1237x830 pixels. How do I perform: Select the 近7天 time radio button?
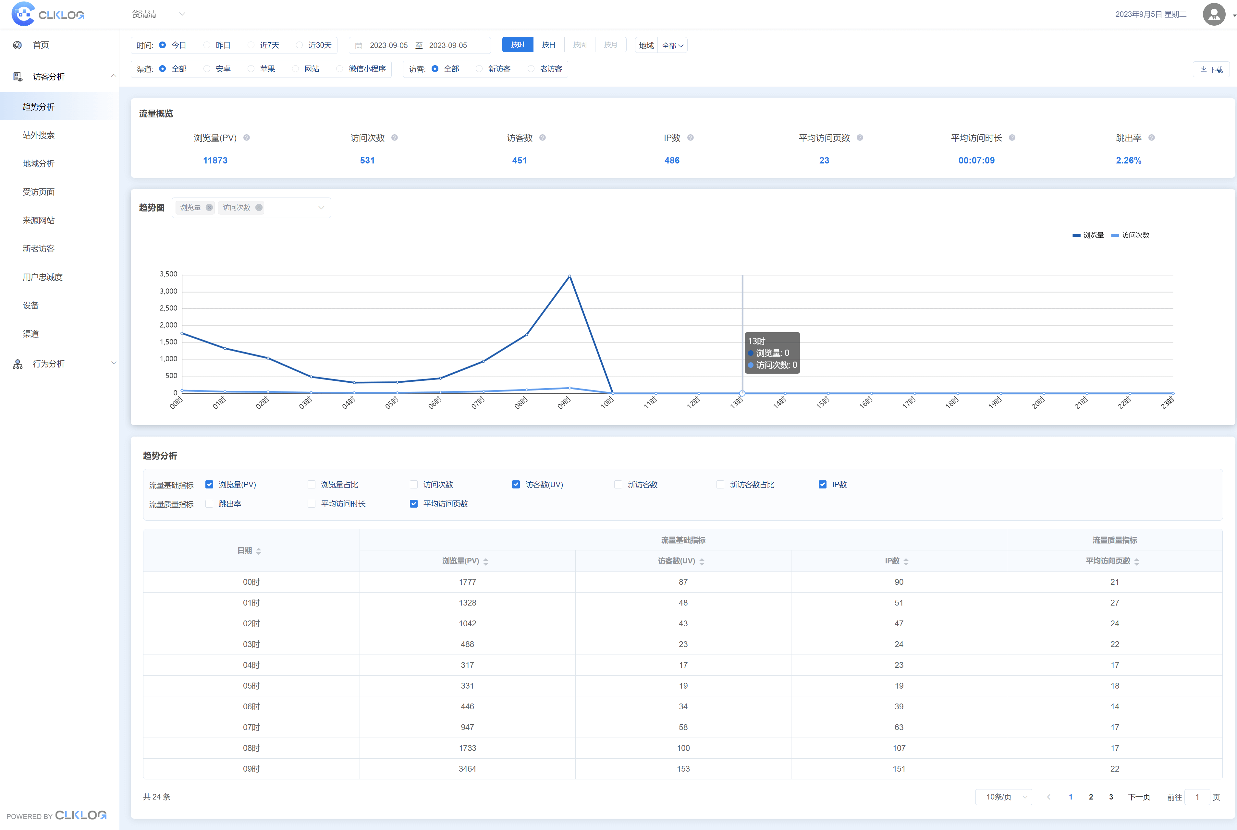click(251, 45)
